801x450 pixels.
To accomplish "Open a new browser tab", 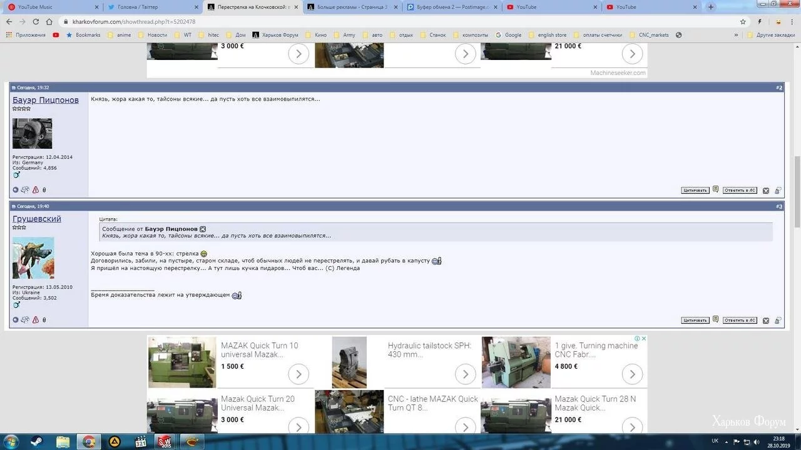I will point(711,7).
